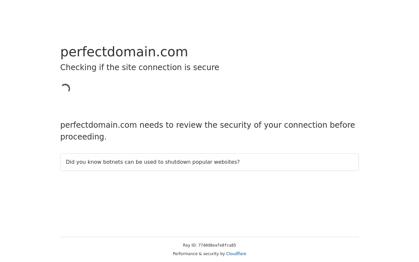Screen dimensions: 419x262
Task: Click the word 'proceeding.' in the paragraph
Action: [x=83, y=137]
